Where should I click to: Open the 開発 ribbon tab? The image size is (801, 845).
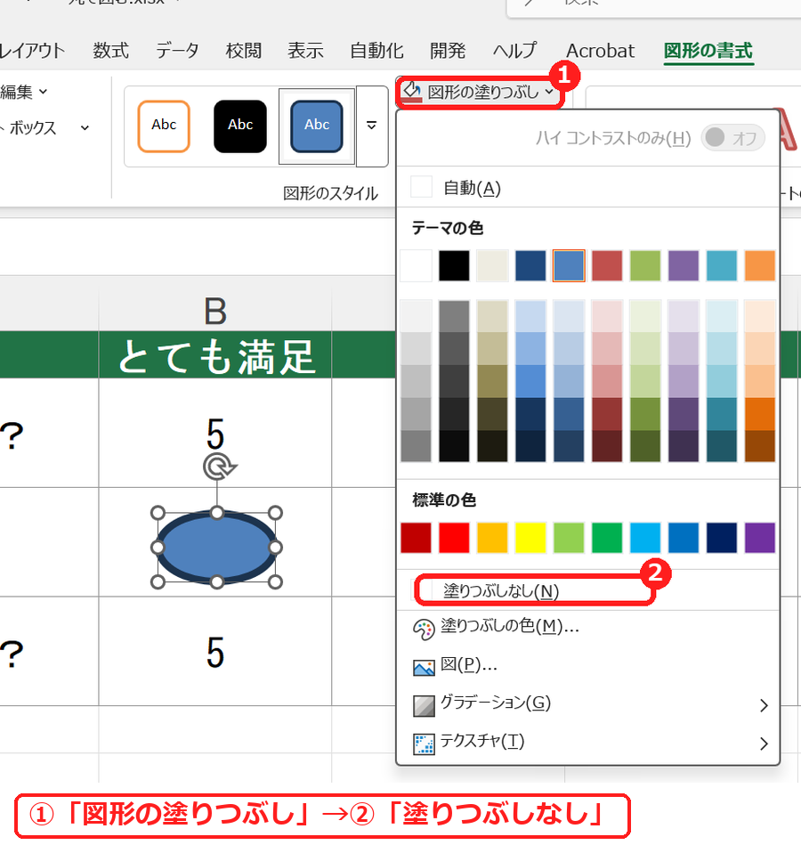tap(448, 51)
